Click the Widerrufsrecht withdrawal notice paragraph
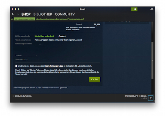Image resolution: width=165 pixels, height=116 pixels. (57, 72)
